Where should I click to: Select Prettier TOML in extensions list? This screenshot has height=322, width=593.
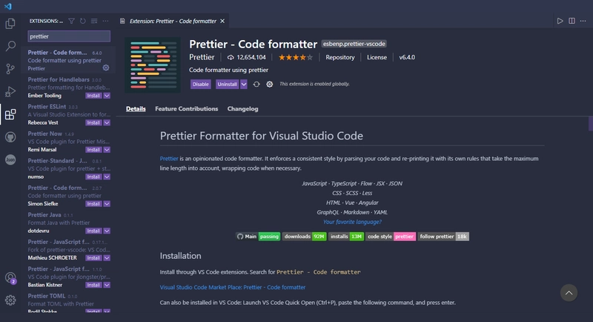click(x=68, y=302)
